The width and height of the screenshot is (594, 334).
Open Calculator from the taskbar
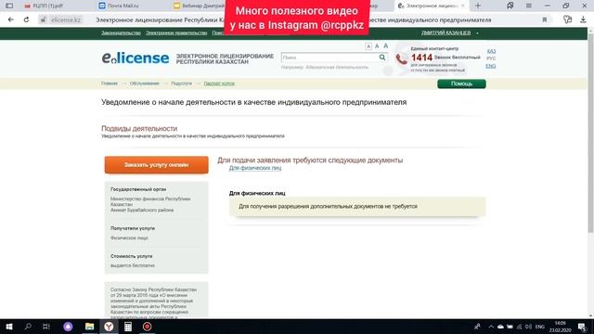pos(128,327)
